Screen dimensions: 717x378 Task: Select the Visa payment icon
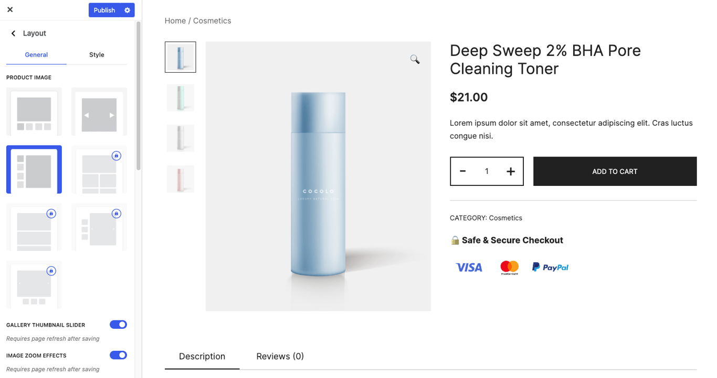(468, 267)
